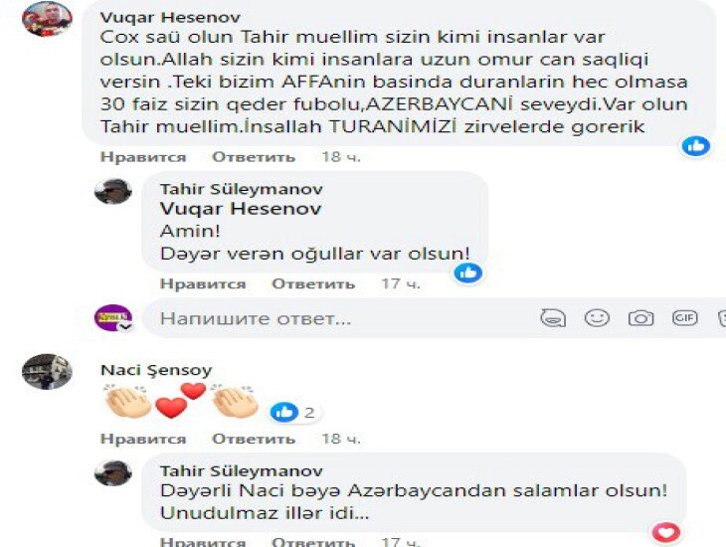Open Vuqar Hesenov's profile name link

[170, 17]
